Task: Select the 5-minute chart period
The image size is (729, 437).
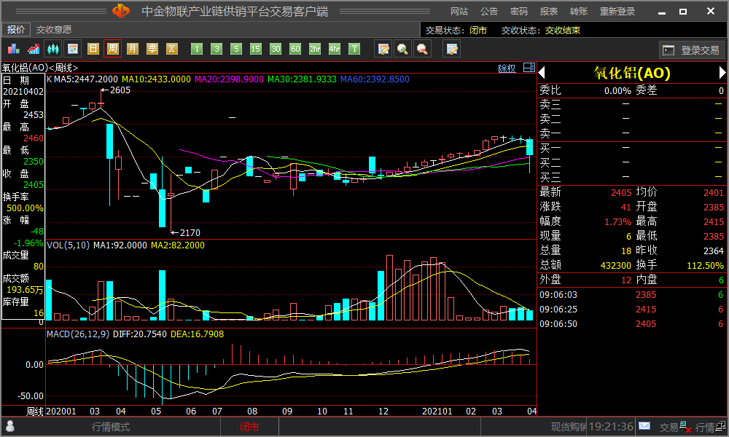Action: pos(236,49)
